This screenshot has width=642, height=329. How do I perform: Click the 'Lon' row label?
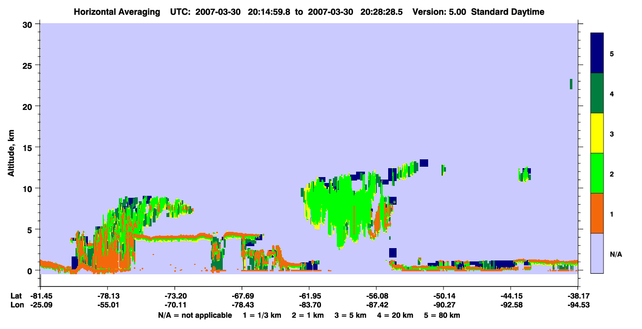pos(16,305)
